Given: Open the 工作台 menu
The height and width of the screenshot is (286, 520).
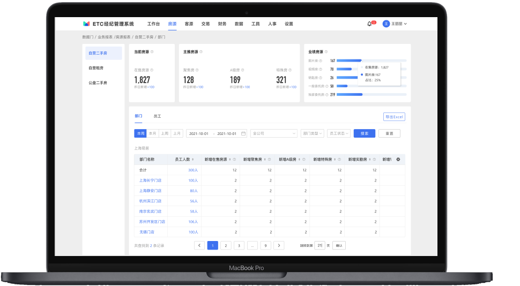Looking at the screenshot, I should pyautogui.click(x=153, y=24).
